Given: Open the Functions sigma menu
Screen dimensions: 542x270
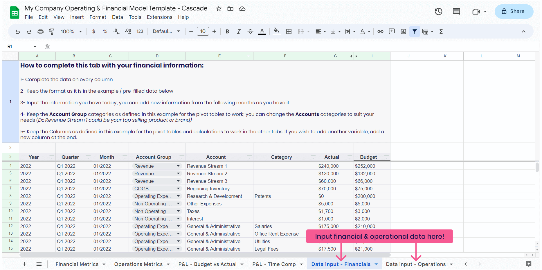Looking at the screenshot, I should click(x=441, y=31).
